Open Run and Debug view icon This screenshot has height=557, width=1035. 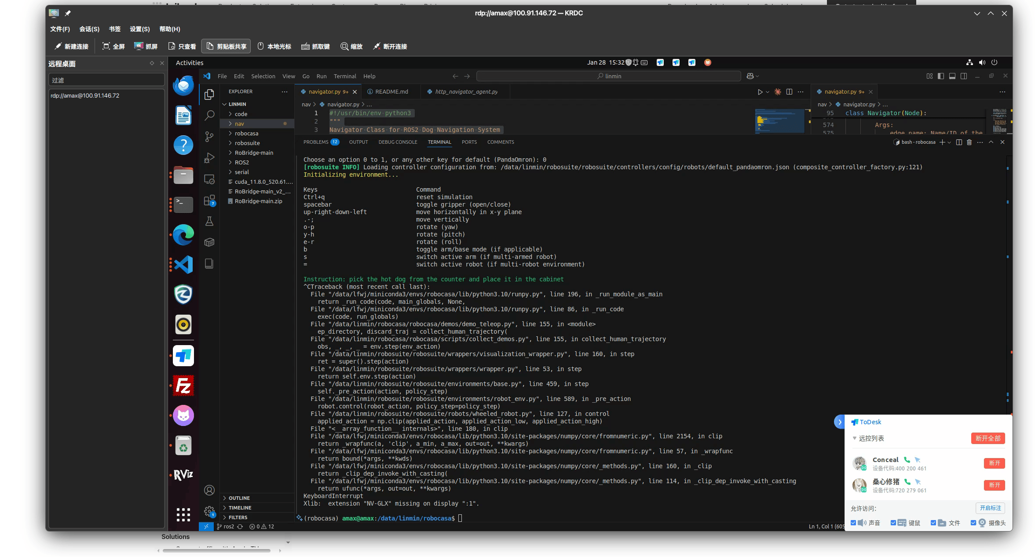(209, 158)
